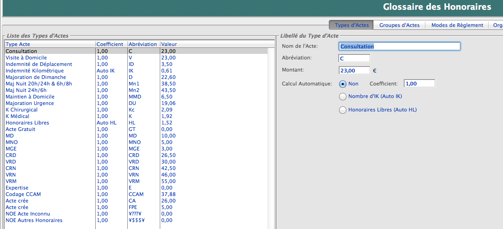Image resolution: width=503 pixels, height=229 pixels.
Task: Select the Consultation row
Action: (137, 51)
